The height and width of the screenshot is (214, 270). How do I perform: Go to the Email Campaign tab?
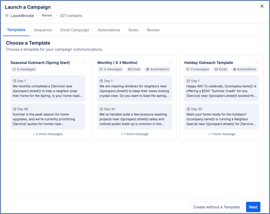click(x=75, y=30)
